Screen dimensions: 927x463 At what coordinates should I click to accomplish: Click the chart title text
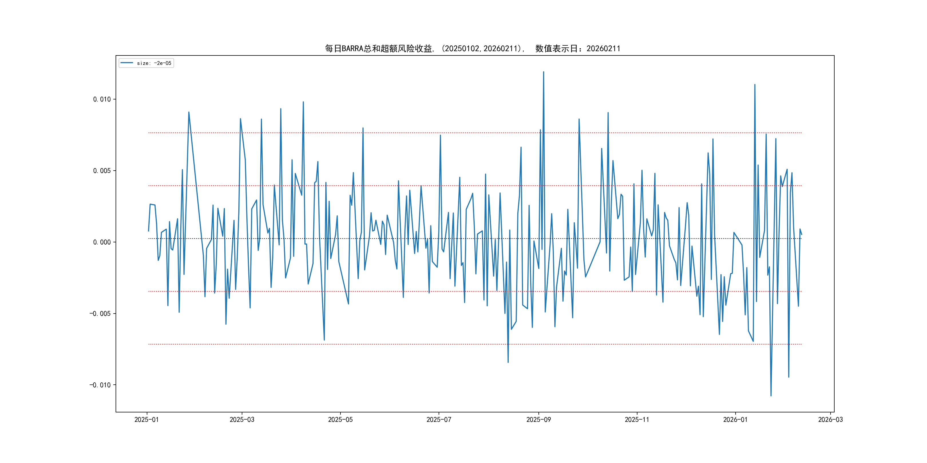pyautogui.click(x=472, y=49)
